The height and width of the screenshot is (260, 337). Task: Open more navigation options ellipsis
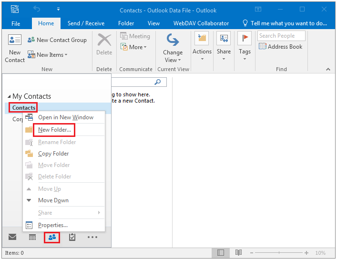(92, 237)
